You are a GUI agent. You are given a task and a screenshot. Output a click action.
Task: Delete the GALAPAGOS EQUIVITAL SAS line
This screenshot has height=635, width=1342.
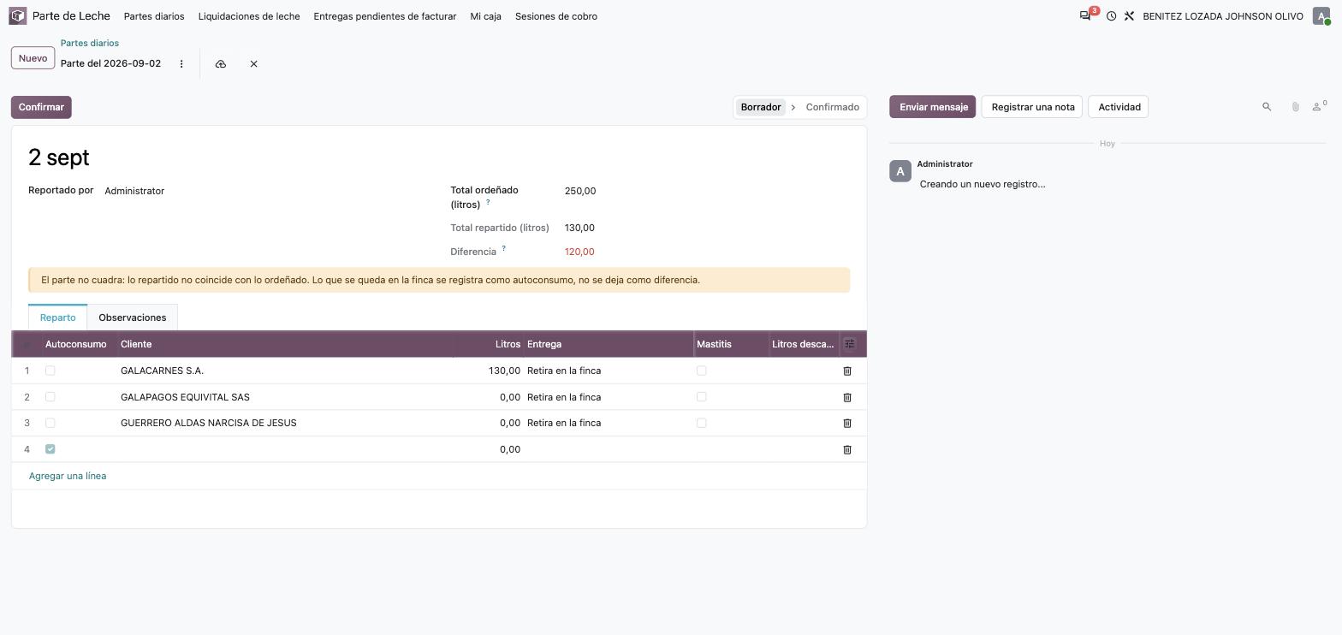pyautogui.click(x=847, y=397)
